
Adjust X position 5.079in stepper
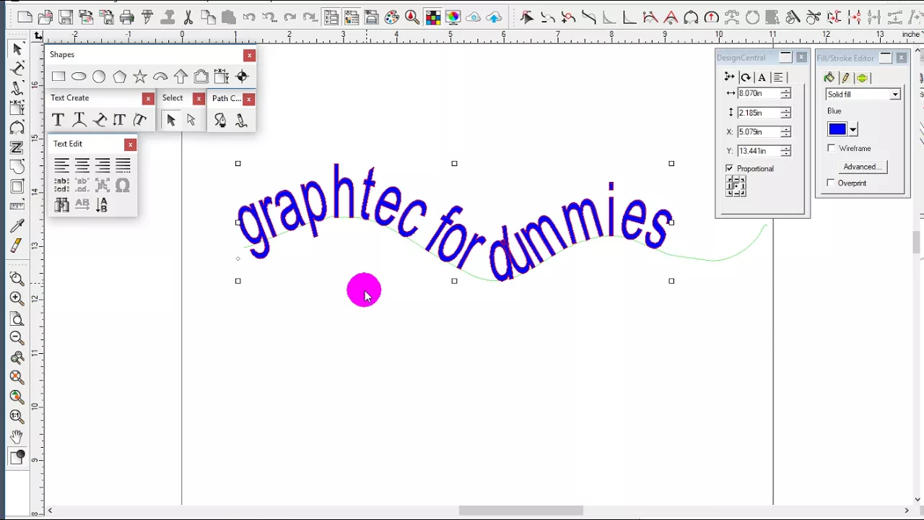pyautogui.click(x=786, y=132)
